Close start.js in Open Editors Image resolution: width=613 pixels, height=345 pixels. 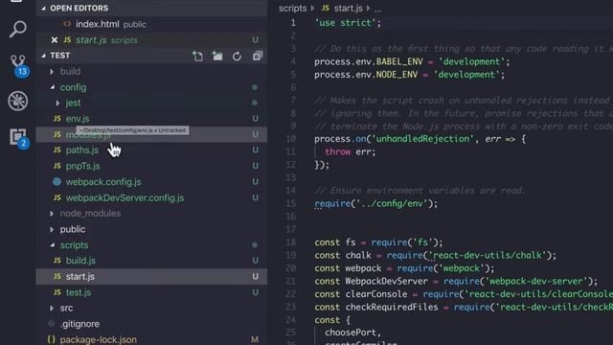[x=55, y=40]
